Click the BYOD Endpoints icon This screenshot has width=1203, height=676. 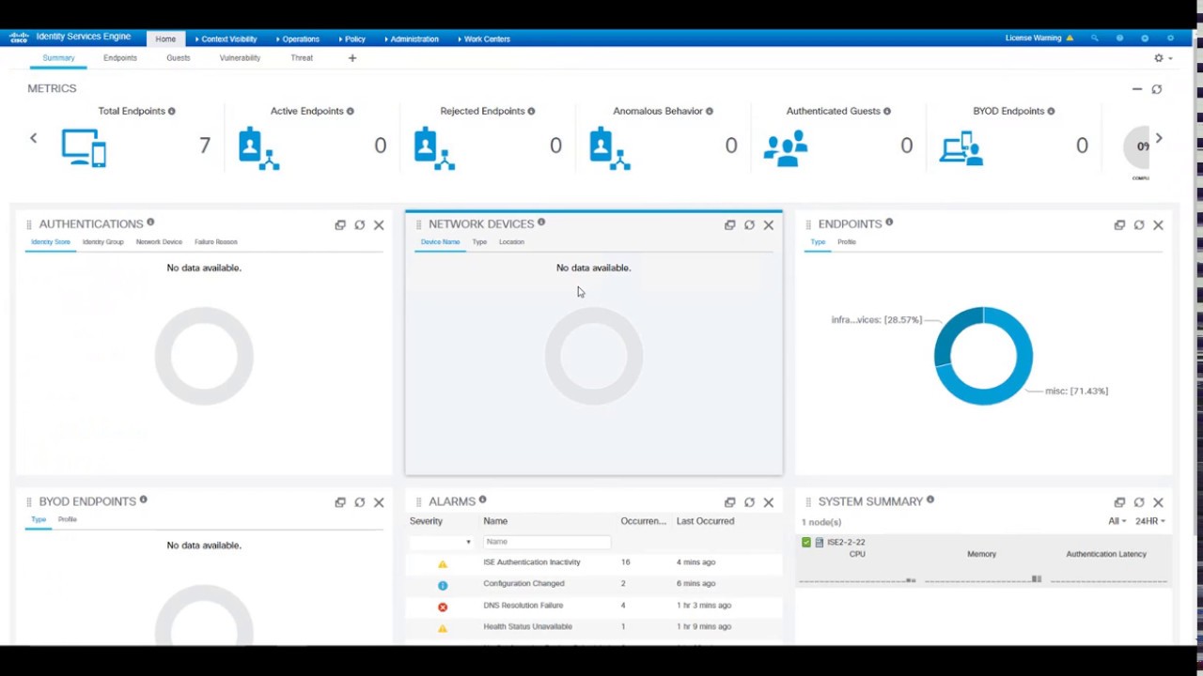[x=961, y=148]
